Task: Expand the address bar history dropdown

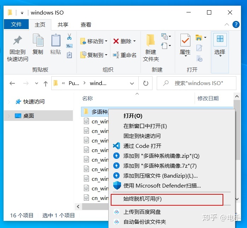Action: 132,83
